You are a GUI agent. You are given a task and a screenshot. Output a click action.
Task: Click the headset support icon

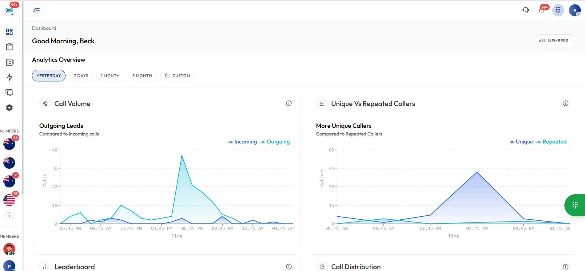tap(526, 10)
